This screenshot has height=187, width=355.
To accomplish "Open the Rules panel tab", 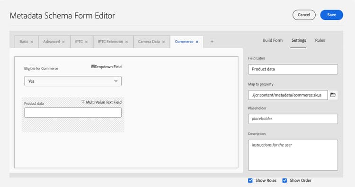I will click(x=320, y=40).
